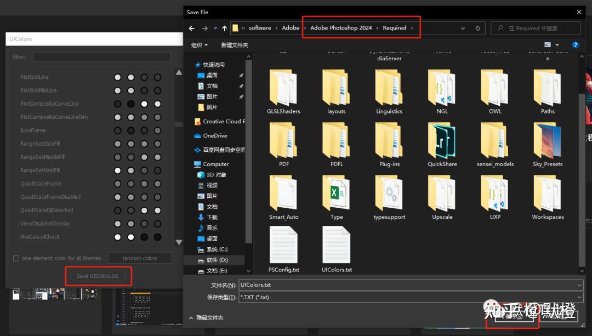Select the last circle for MinCancelCheck
Viewport: 592px width, 336px height.
pos(157,237)
